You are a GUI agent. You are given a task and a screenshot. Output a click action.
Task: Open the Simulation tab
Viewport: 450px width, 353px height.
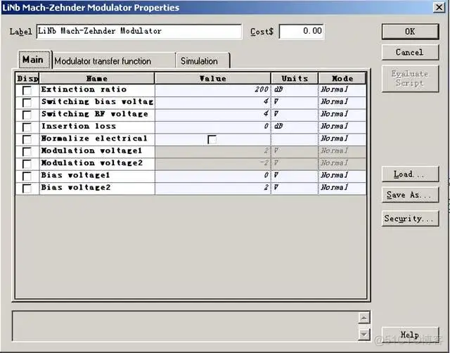click(202, 61)
